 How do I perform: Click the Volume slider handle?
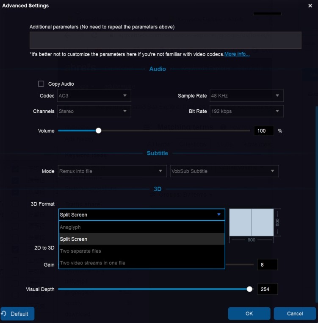(98, 131)
